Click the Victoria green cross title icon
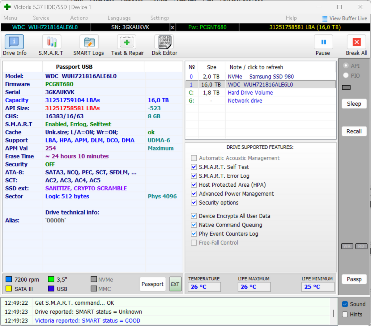 (x=7, y=7)
